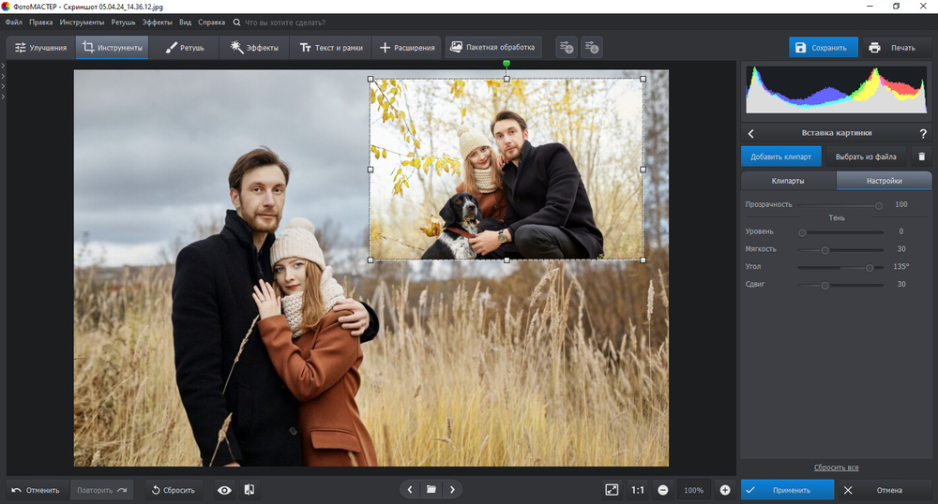Click the 1:1 actual size button
The height and width of the screenshot is (504, 938).
tap(638, 490)
